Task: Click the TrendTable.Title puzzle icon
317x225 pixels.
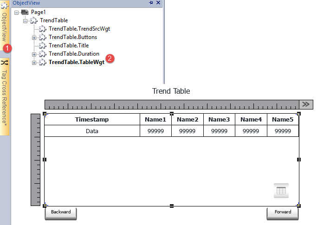Action: 43,45
